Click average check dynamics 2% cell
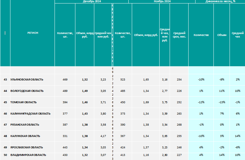Viewport: 245px width, 160px height. [x=237, y=80]
